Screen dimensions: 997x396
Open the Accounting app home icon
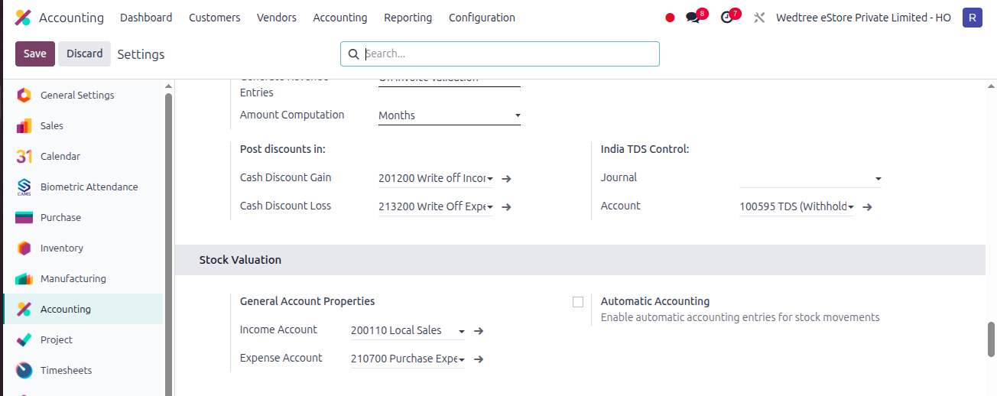[23, 18]
